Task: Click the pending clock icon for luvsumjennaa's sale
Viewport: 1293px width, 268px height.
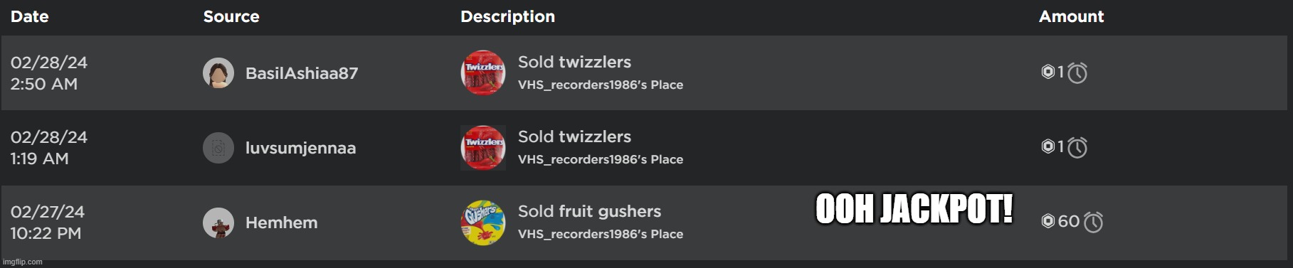Action: tap(1077, 147)
